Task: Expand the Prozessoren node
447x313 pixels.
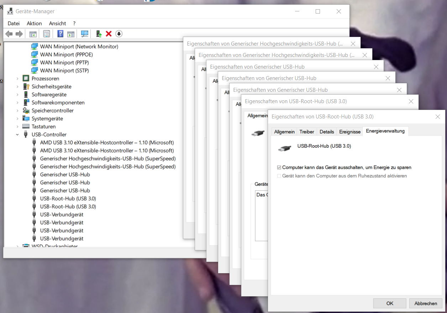Action: click(17, 79)
